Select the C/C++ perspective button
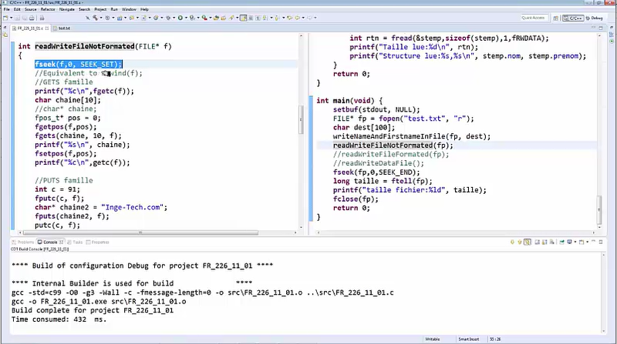 [573, 17]
